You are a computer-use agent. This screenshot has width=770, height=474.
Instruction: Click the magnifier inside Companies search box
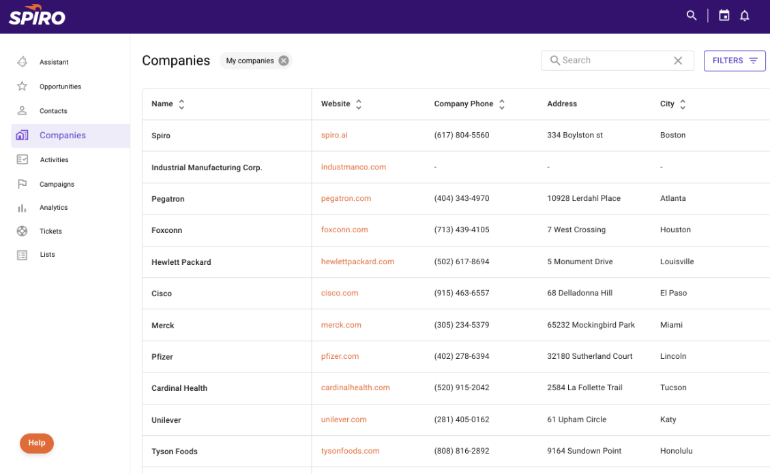coord(554,61)
